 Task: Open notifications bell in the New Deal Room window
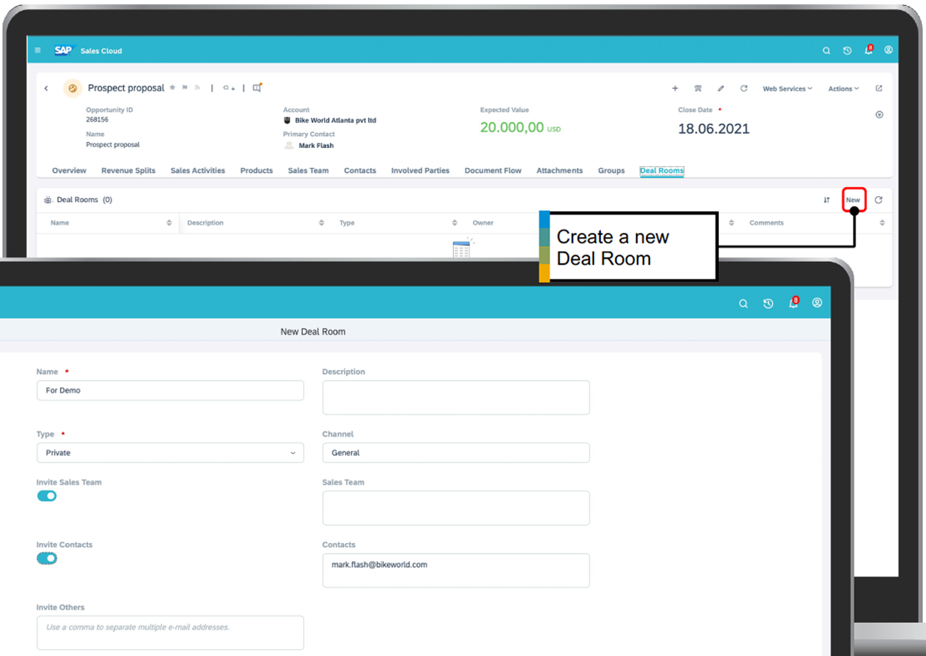tap(794, 303)
